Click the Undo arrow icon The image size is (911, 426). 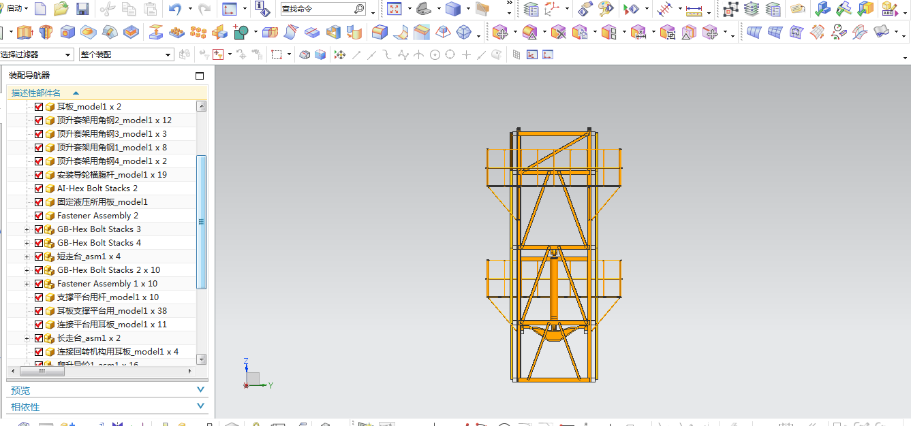click(x=175, y=9)
